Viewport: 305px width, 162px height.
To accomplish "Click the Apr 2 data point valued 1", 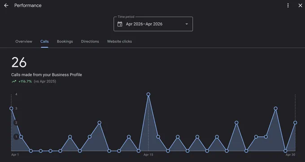I will 21,137.
